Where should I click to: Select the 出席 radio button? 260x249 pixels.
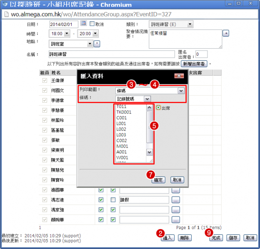[158, 108]
